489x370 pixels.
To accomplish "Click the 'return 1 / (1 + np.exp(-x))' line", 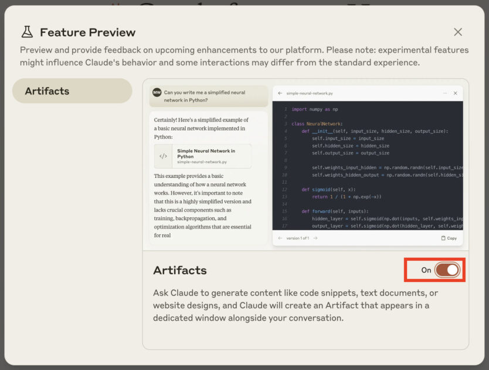I will coord(347,197).
